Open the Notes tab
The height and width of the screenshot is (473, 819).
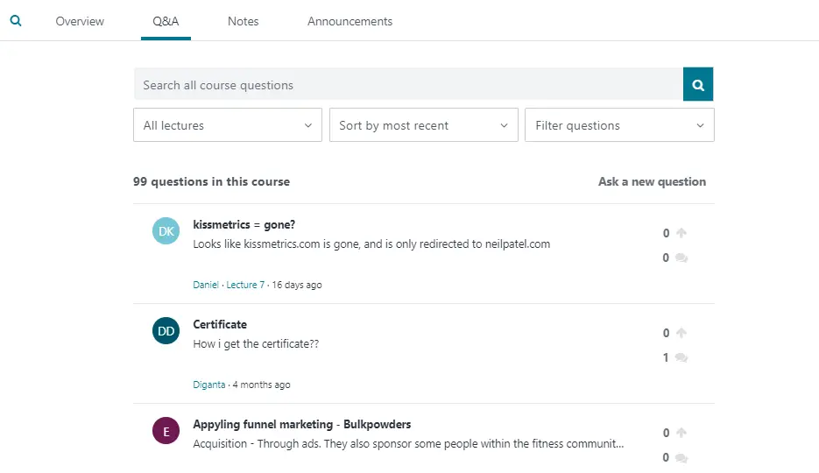click(243, 21)
